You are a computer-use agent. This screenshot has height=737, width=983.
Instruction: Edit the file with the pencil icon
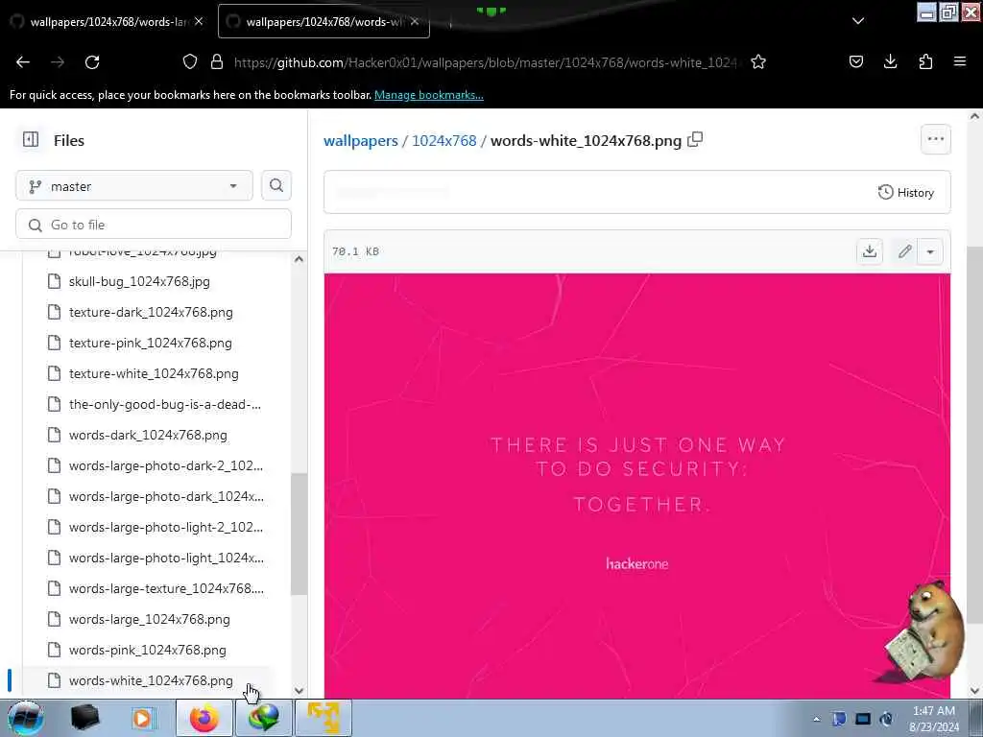coord(904,251)
